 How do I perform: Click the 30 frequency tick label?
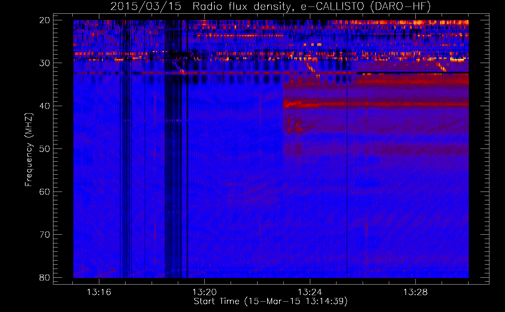point(45,63)
